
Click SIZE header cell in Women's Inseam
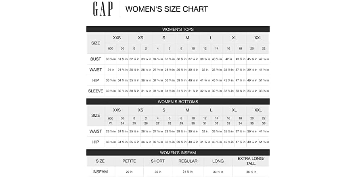(100, 161)
